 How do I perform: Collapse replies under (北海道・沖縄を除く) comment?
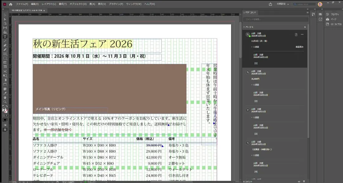click(252, 155)
